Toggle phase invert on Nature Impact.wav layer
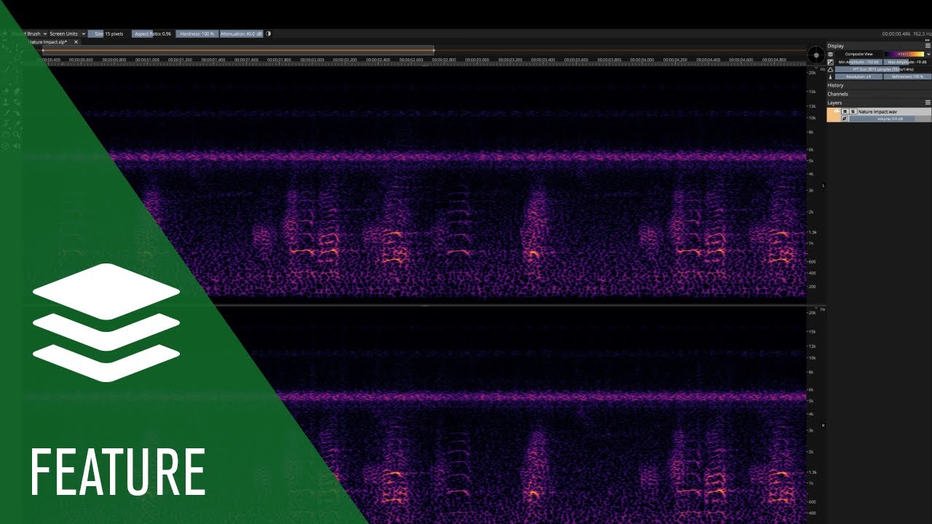 [845, 119]
